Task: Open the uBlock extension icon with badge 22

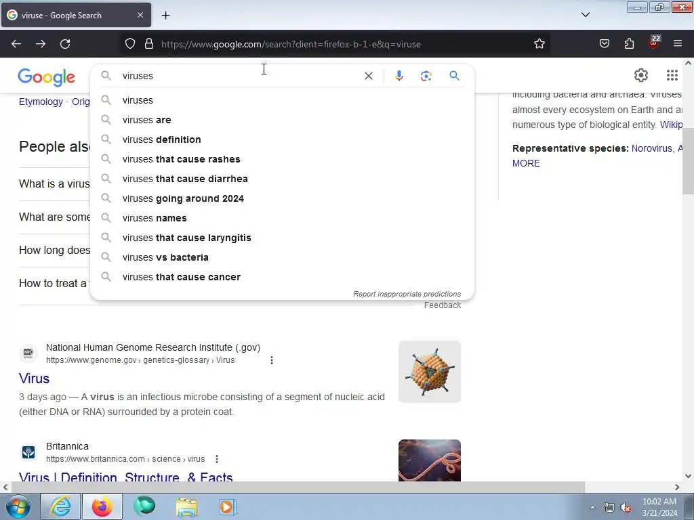Action: point(654,43)
